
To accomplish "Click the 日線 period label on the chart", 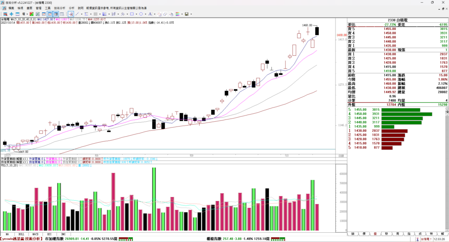I will coord(340,156).
